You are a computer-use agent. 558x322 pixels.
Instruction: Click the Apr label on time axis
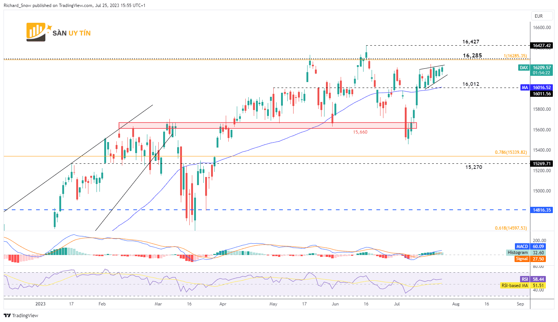222,304
